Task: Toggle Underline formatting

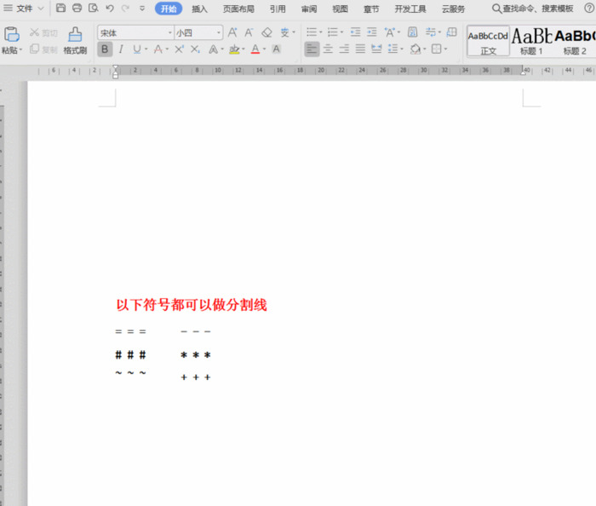Action: tap(137, 49)
